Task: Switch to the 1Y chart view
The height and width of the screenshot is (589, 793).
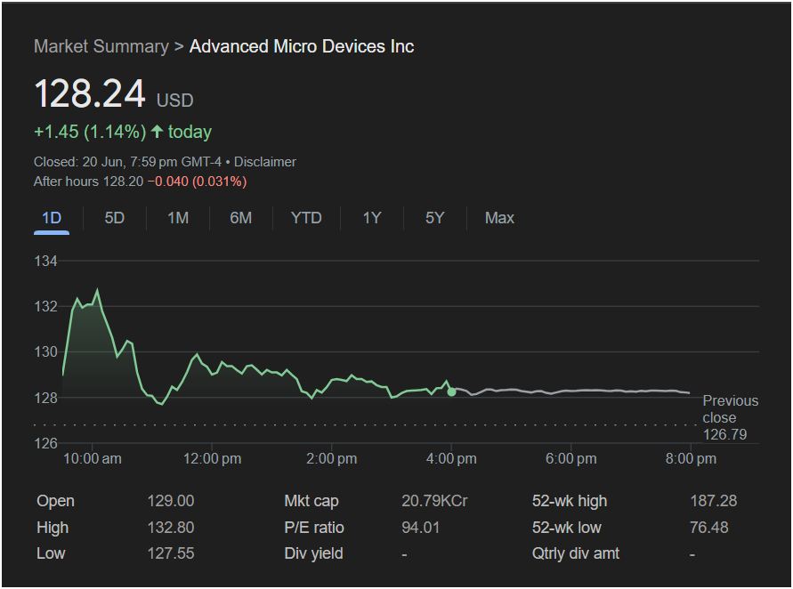Action: click(x=372, y=218)
